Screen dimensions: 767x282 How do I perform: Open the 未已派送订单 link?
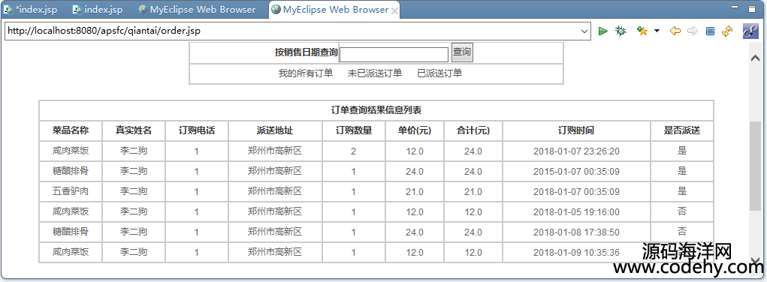point(375,73)
